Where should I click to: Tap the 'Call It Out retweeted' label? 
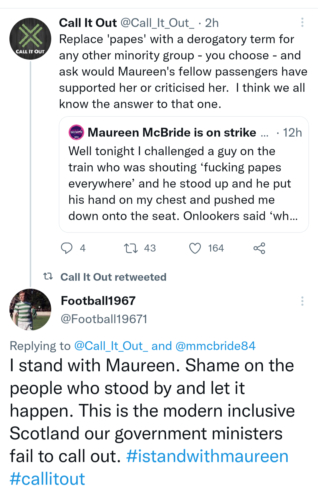coord(113,277)
